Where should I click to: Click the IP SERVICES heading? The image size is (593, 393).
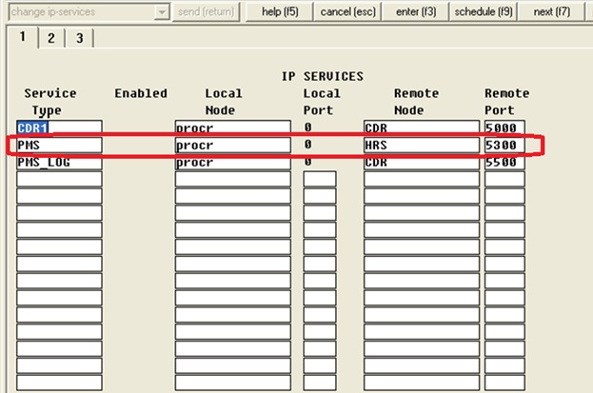click(323, 76)
